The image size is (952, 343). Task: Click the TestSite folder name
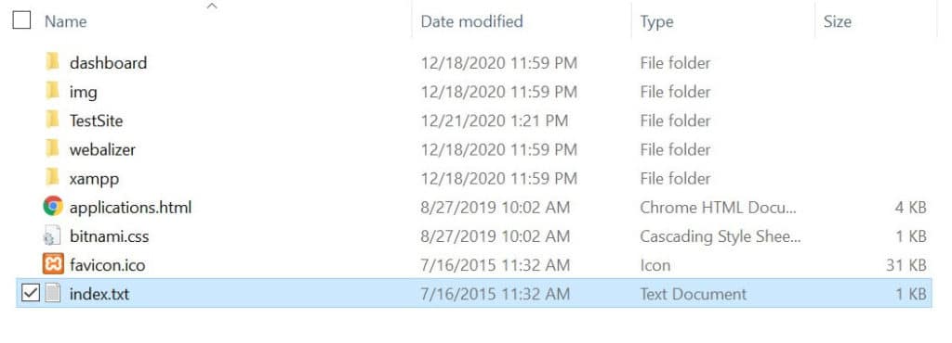(x=96, y=121)
